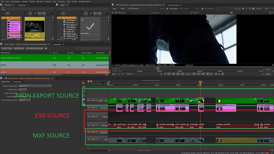
Task: Open the Disk Caching Mode dropdown
Action: point(25,100)
